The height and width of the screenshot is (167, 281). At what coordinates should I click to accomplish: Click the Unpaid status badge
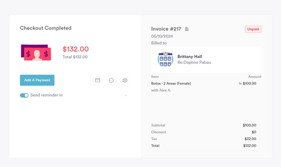point(253,29)
